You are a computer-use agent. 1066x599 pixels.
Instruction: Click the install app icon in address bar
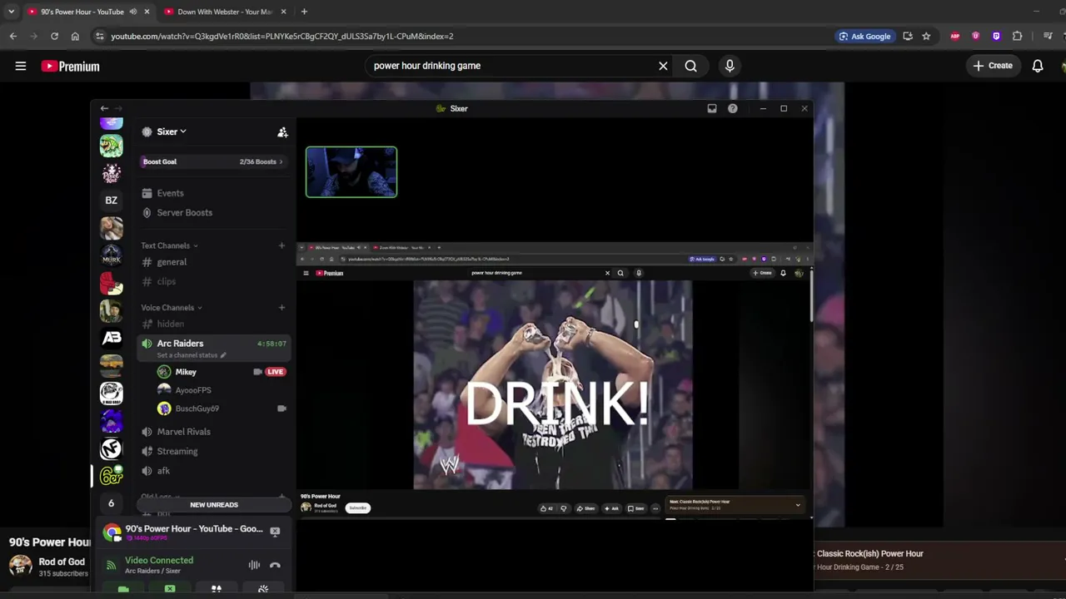908,37
